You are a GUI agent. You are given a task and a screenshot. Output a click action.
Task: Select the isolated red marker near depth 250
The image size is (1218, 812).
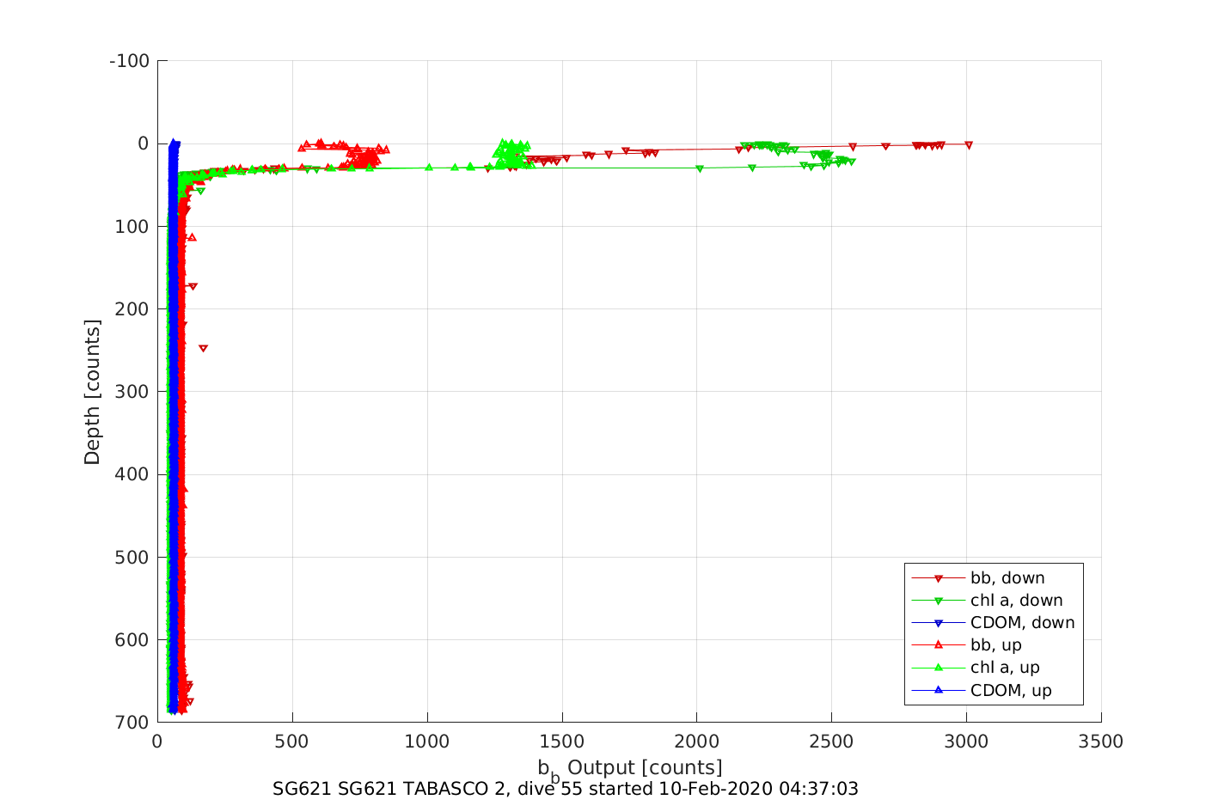click(x=203, y=349)
